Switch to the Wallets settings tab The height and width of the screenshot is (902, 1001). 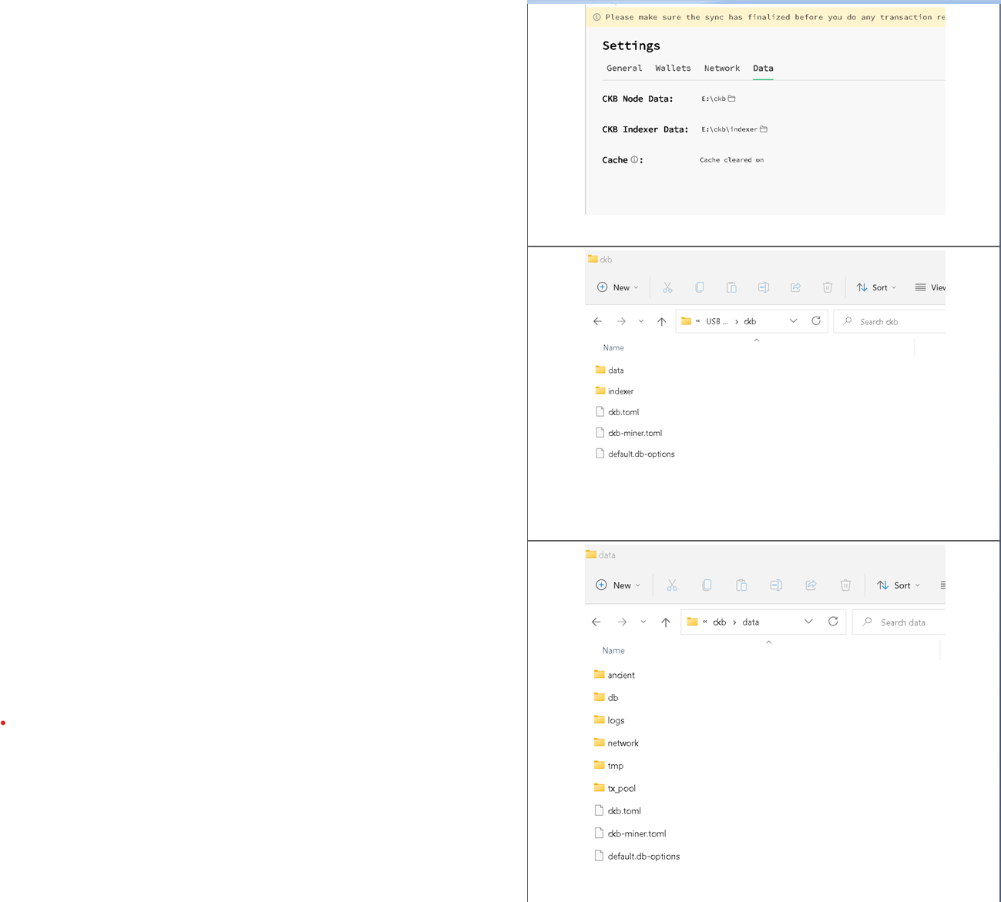pos(673,69)
